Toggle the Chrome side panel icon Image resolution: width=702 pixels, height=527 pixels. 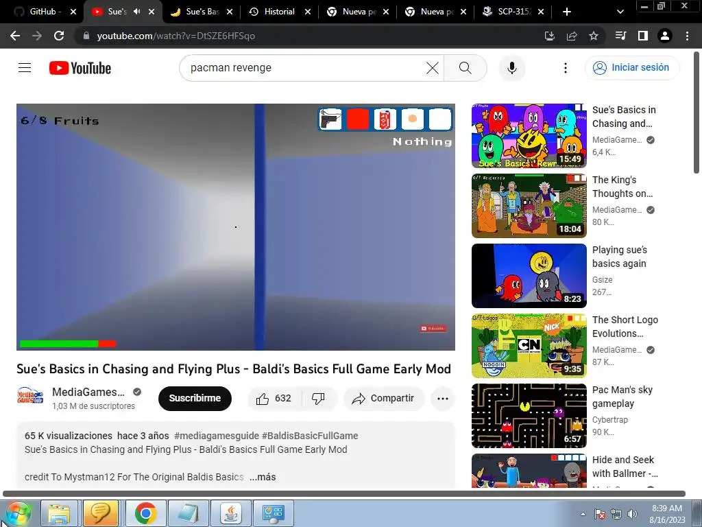(x=643, y=36)
